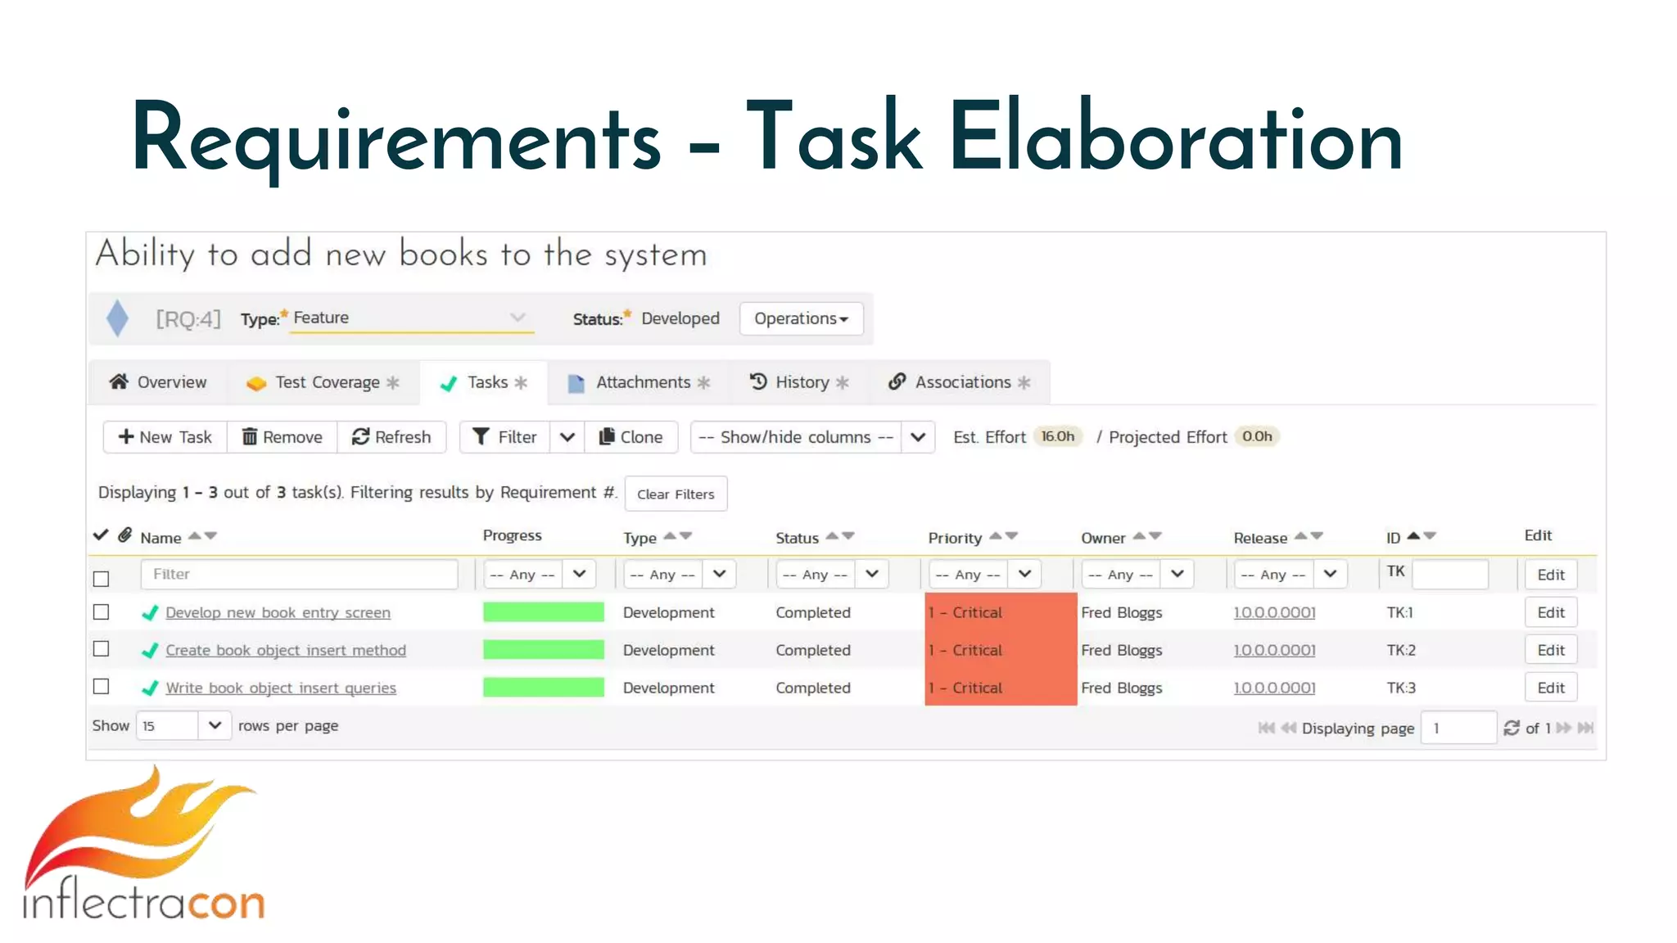Go to last page pagination icon

point(1585,728)
